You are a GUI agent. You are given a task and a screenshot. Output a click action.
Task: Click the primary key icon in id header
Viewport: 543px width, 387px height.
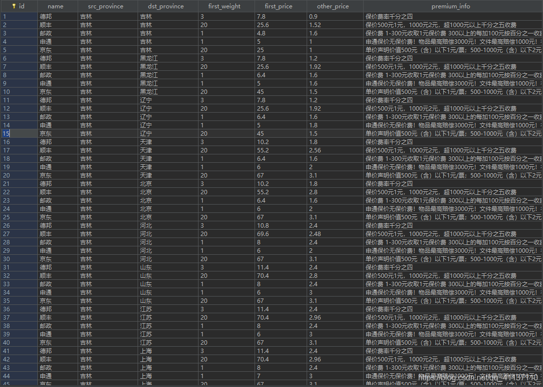coord(14,6)
